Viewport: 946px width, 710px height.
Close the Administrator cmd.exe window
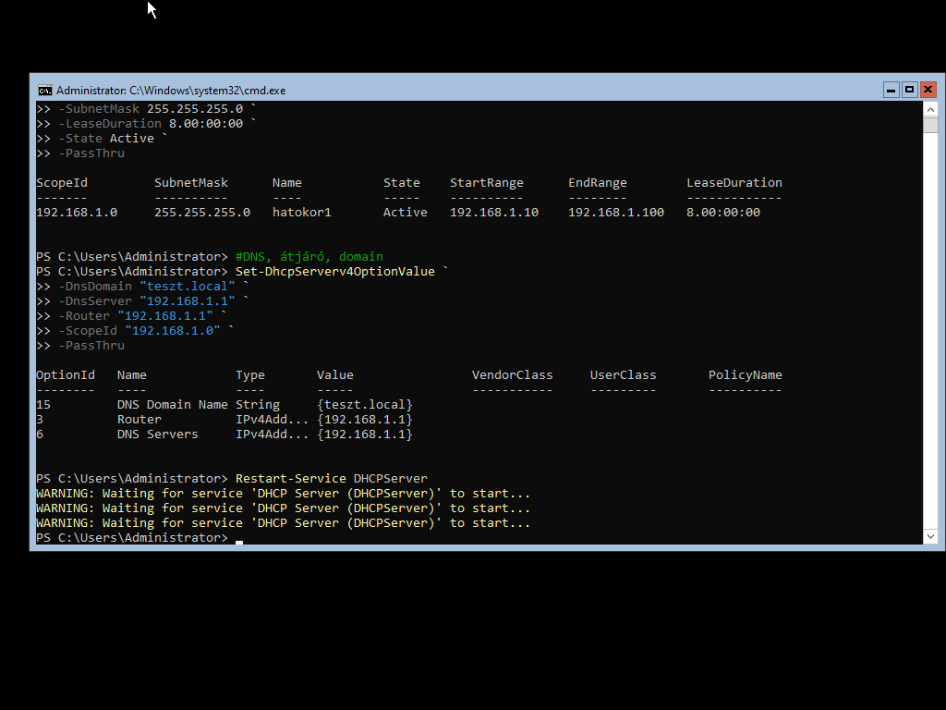[x=928, y=90]
